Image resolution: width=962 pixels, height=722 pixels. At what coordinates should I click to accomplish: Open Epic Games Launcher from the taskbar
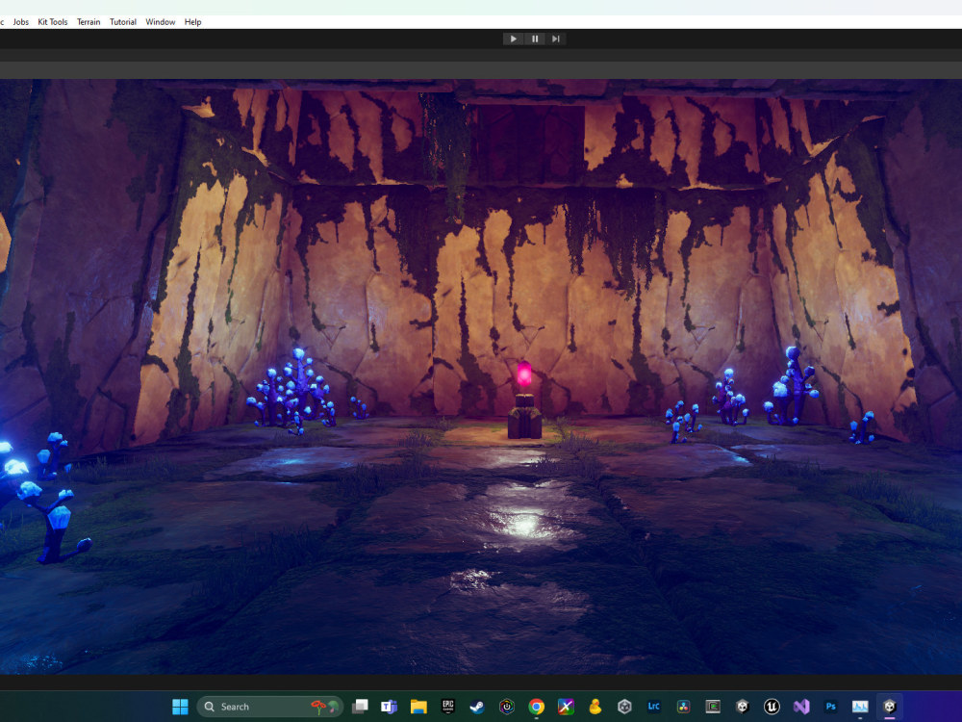(448, 707)
